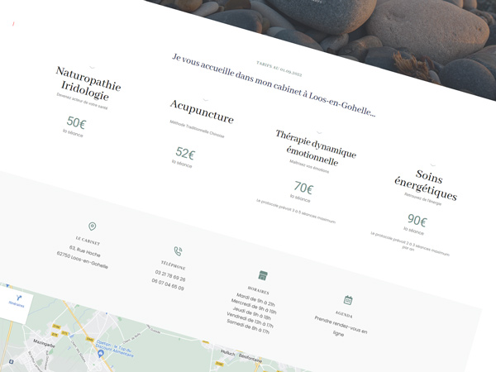
Task: Click the 52€ price
Action: pos(185,154)
